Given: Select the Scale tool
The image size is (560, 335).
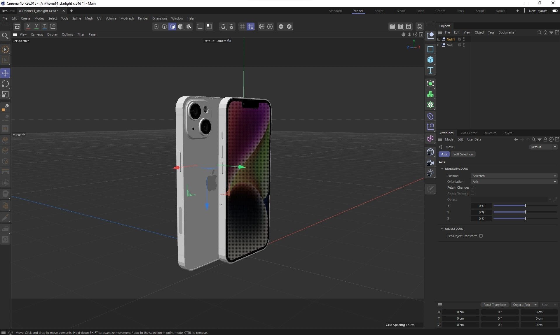Looking at the screenshot, I should click(x=5, y=94).
